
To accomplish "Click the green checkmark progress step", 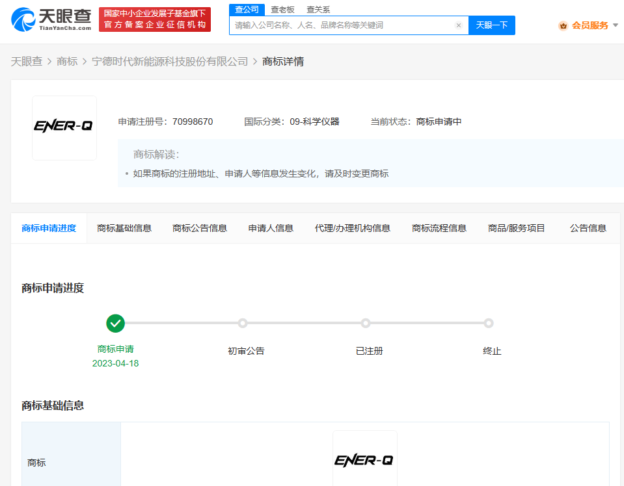I will pos(115,323).
